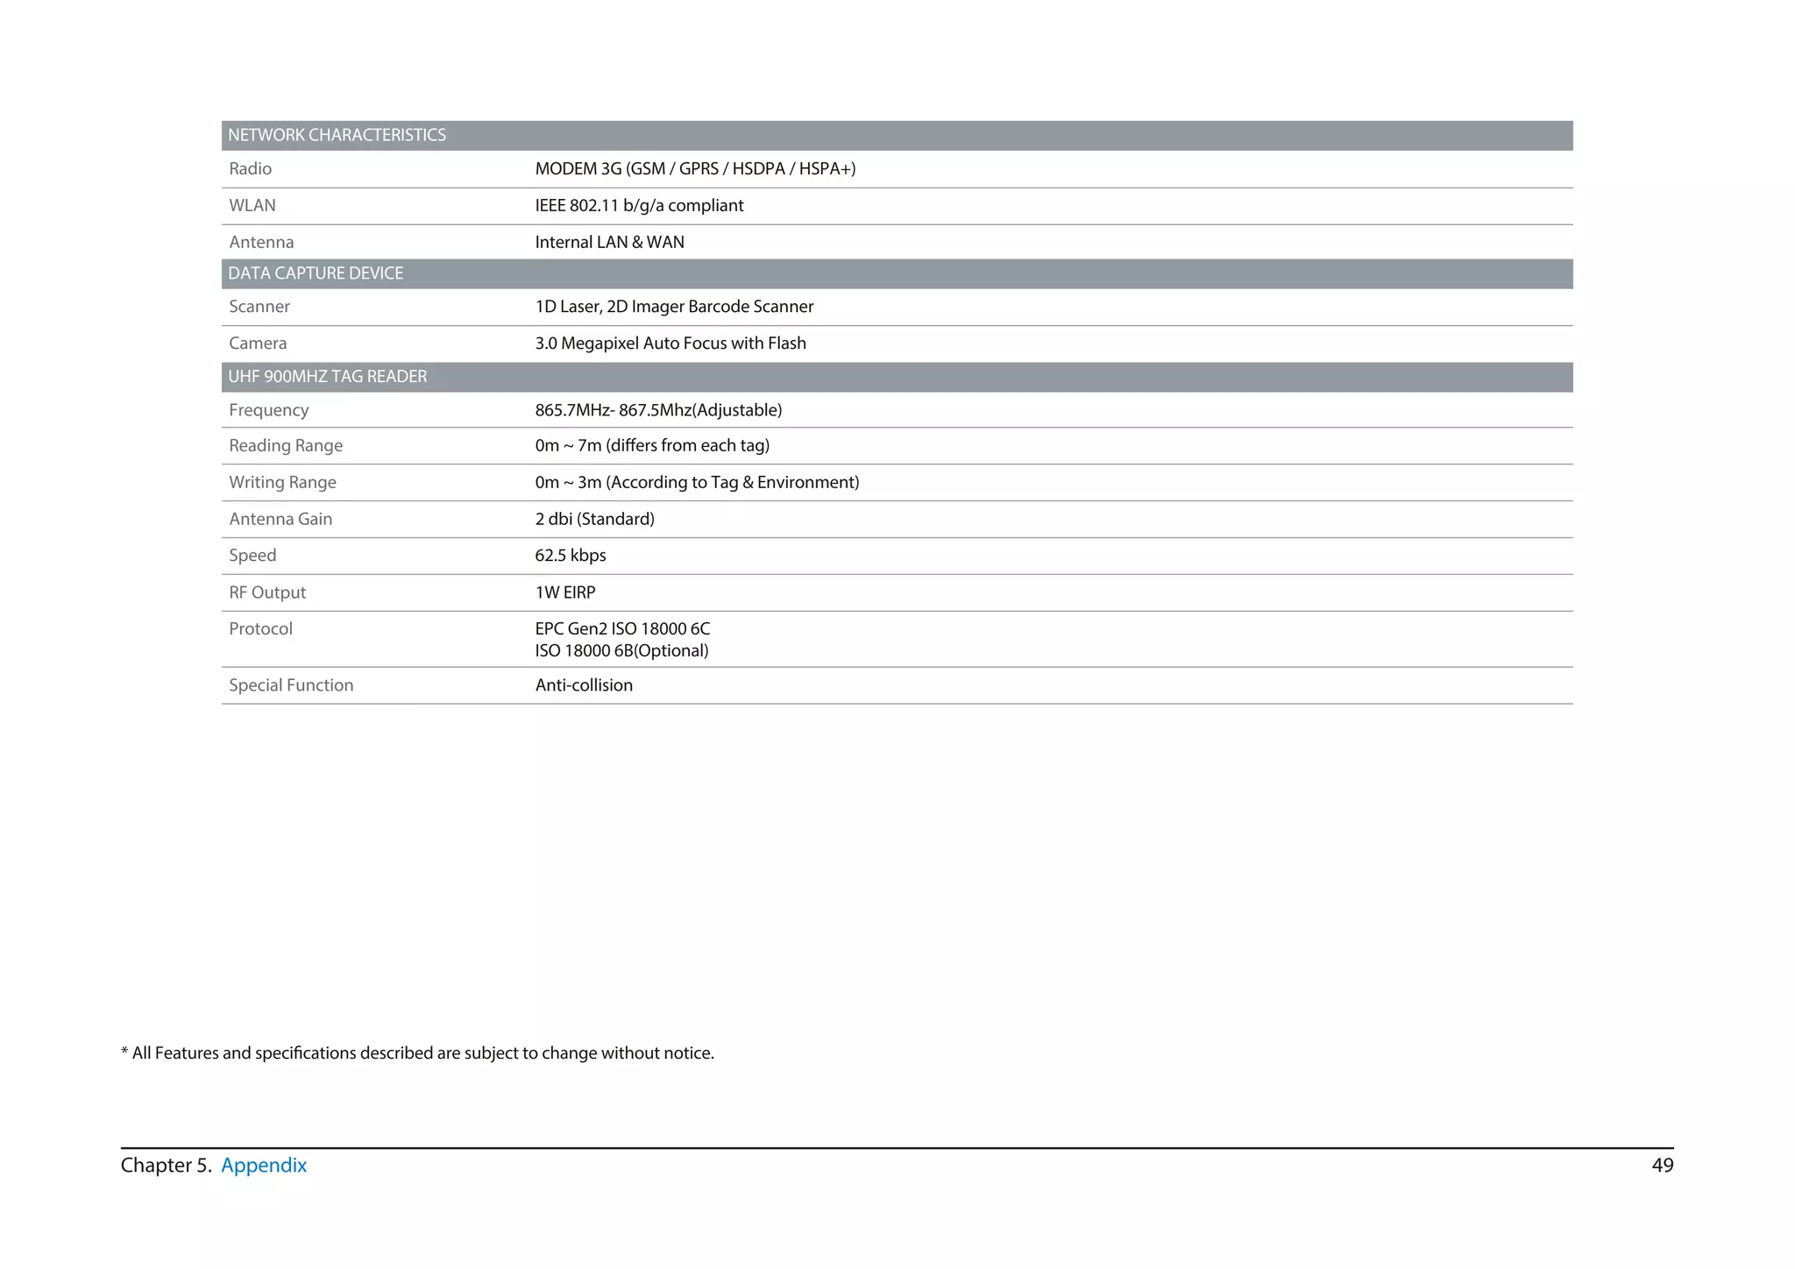
Task: Select the WLAN row label
Action: tap(252, 206)
